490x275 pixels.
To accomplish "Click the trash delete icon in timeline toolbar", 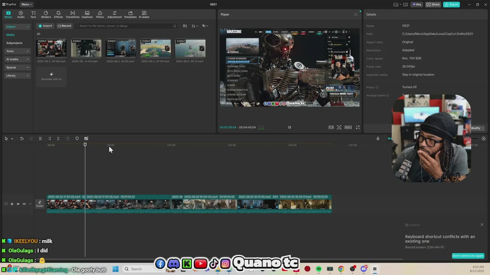I will click(x=68, y=139).
